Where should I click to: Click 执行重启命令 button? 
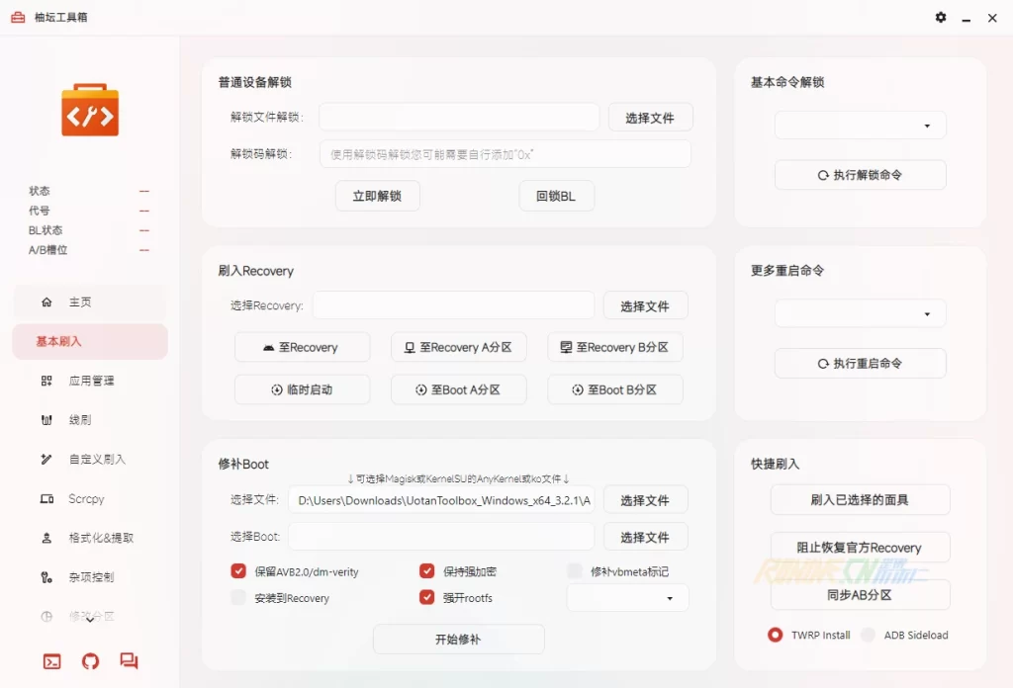tap(860, 363)
